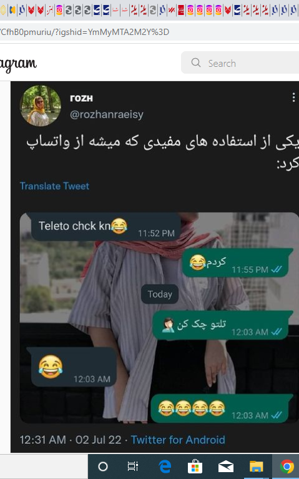The height and width of the screenshot is (479, 299).
Task: Launch Microsoft Store from the taskbar
Action: [195, 467]
